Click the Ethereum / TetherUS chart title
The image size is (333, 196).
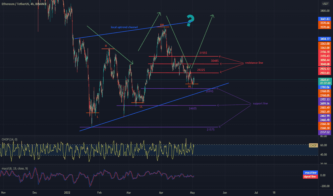(24, 4)
